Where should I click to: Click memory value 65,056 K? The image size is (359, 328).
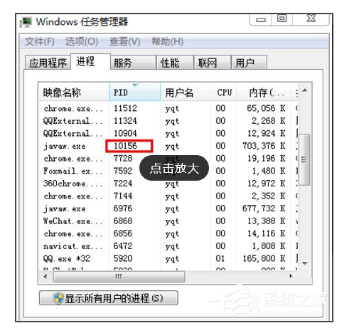[x=266, y=108]
